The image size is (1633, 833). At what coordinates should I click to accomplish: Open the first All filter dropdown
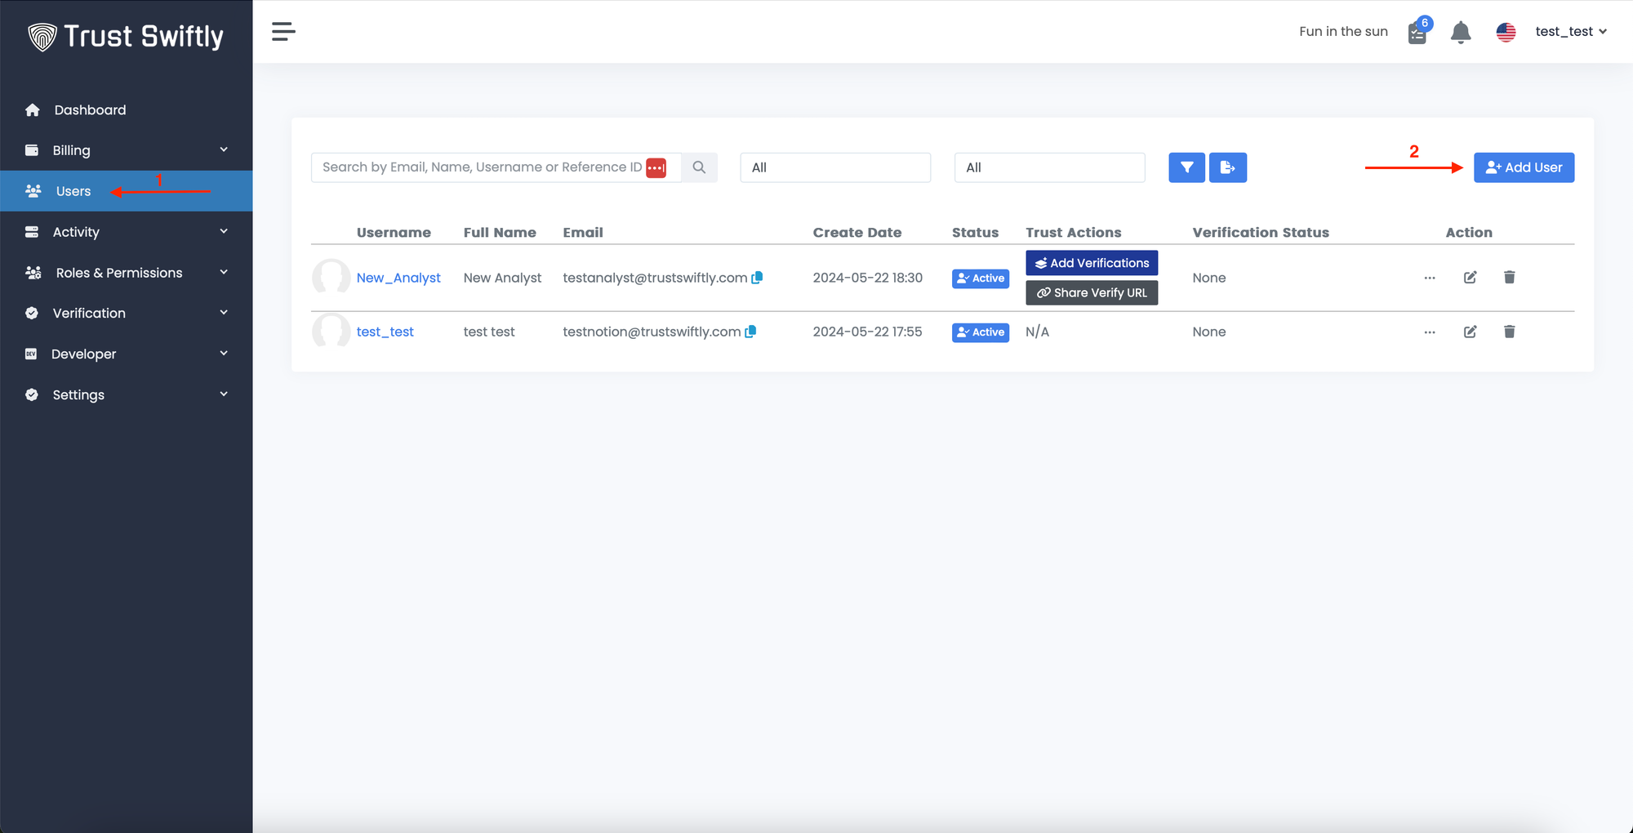coord(834,167)
